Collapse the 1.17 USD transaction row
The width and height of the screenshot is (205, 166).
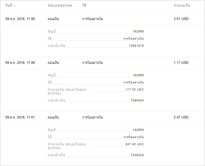pyautogui.click(x=102, y=63)
